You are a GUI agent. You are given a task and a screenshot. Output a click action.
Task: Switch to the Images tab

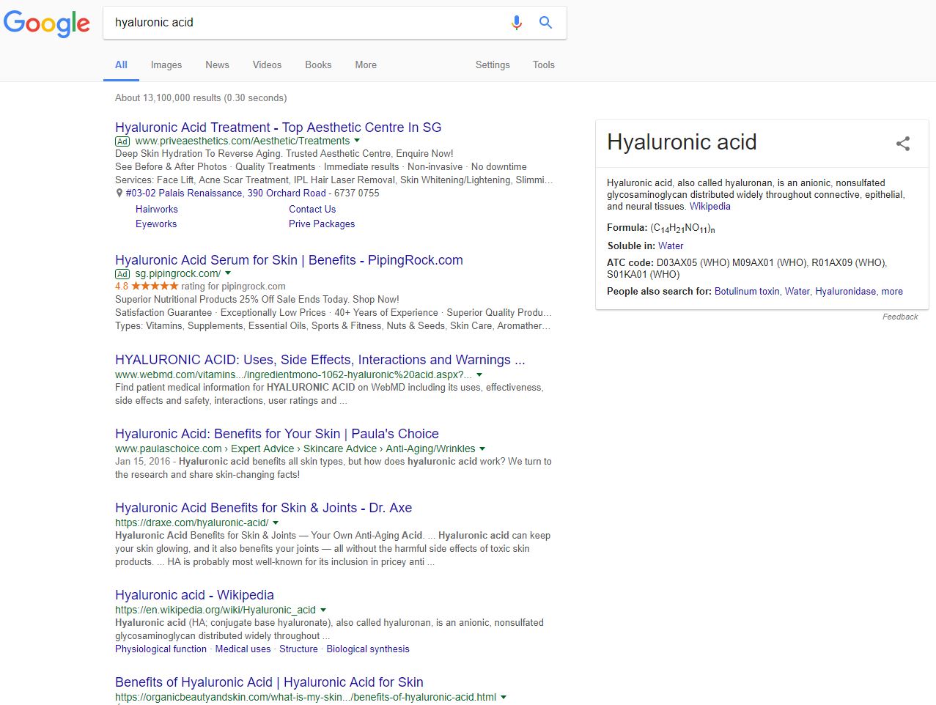point(166,64)
